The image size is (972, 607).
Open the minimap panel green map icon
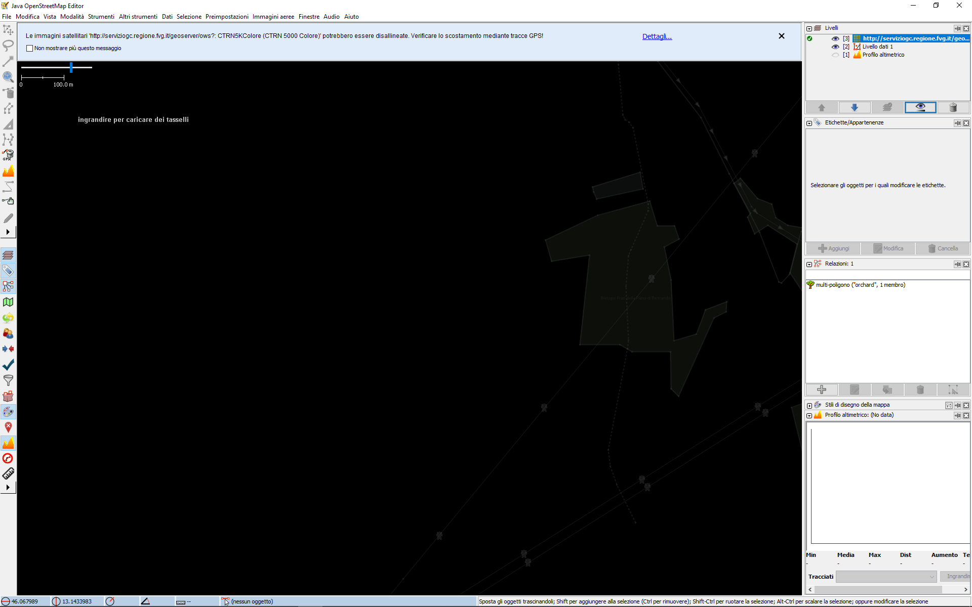[x=8, y=302]
